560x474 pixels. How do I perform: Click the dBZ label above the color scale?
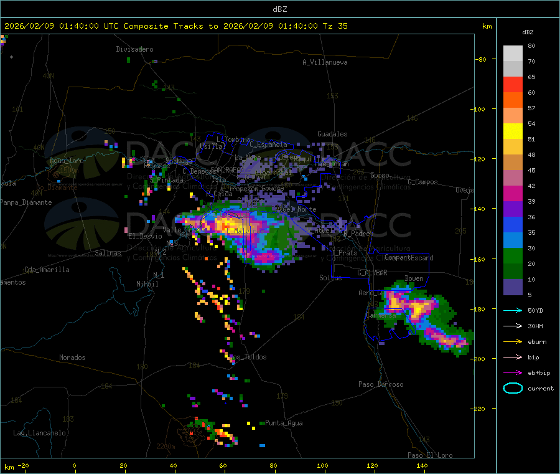pos(528,32)
